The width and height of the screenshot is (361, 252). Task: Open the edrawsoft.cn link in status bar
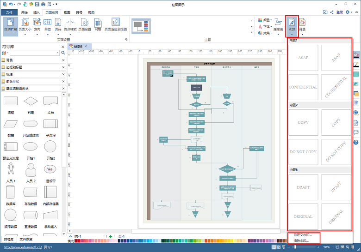(x=23, y=247)
